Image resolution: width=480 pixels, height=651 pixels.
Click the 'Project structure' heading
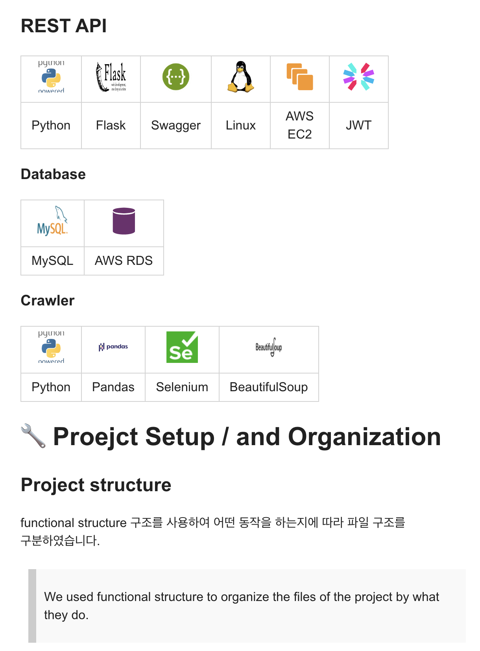pyautogui.click(x=96, y=485)
